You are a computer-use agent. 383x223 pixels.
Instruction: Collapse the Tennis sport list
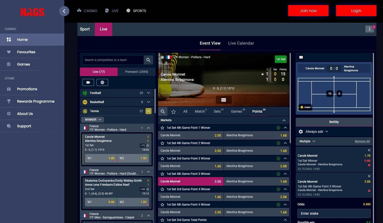tap(149, 111)
